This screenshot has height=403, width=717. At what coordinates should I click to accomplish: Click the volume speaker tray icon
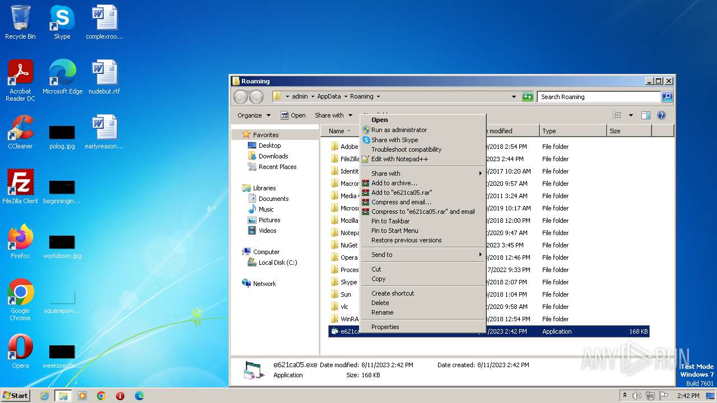[x=637, y=396]
